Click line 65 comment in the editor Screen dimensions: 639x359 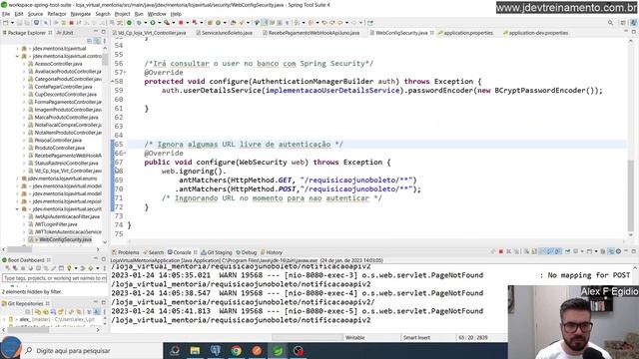(x=244, y=144)
